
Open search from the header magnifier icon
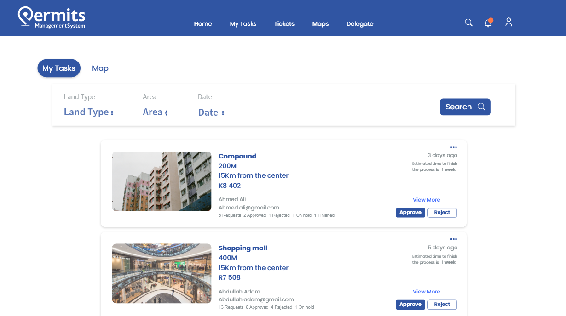(x=468, y=23)
